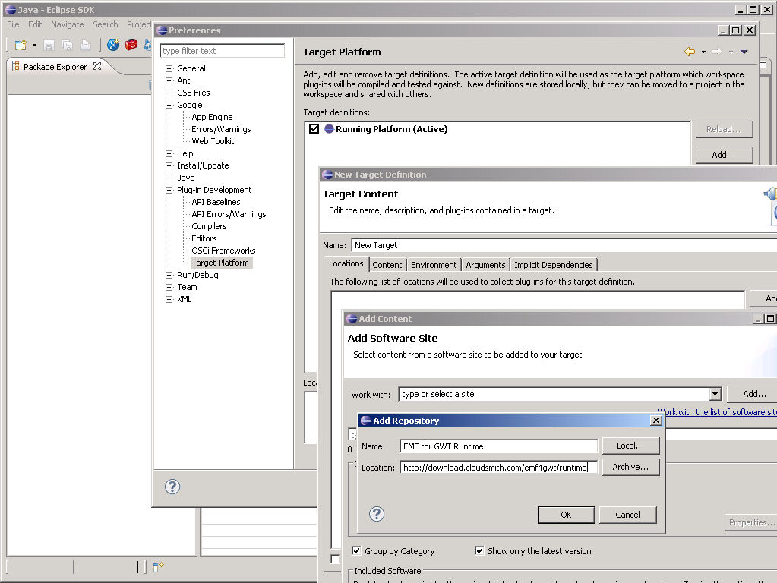
Task: Expand the Help preferences node
Action: [x=169, y=153]
